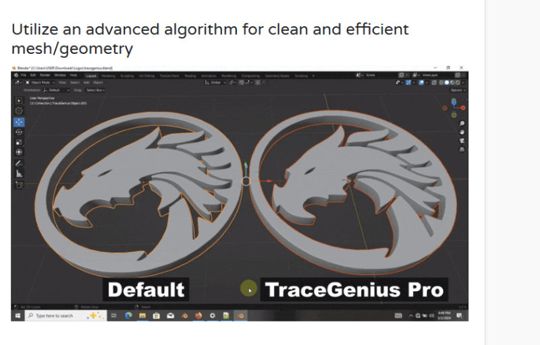Expand the shading options dropdown arrow

463,82
